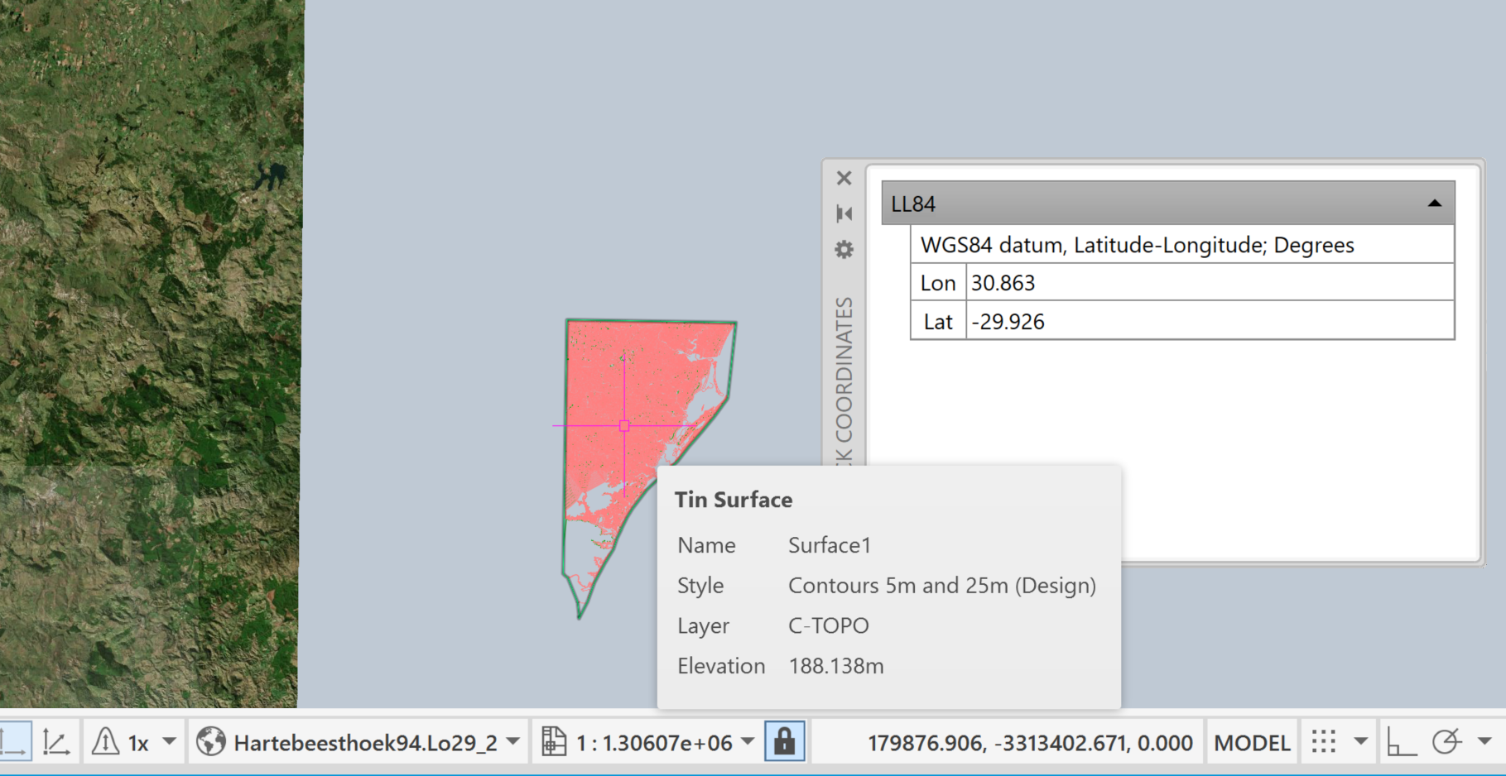This screenshot has height=776, width=1506.
Task: Click the globe coordinate system icon
Action: pyautogui.click(x=213, y=742)
